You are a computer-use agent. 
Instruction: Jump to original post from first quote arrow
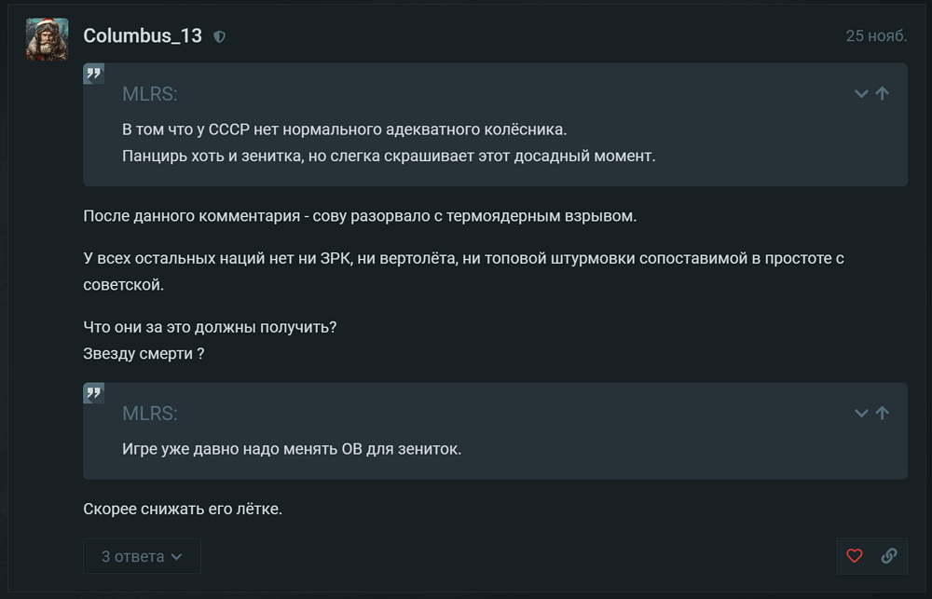point(882,93)
